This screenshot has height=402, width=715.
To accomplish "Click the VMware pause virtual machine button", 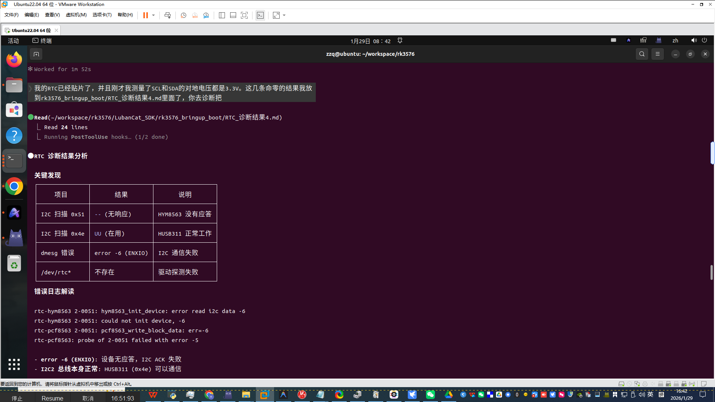I will coord(145,15).
